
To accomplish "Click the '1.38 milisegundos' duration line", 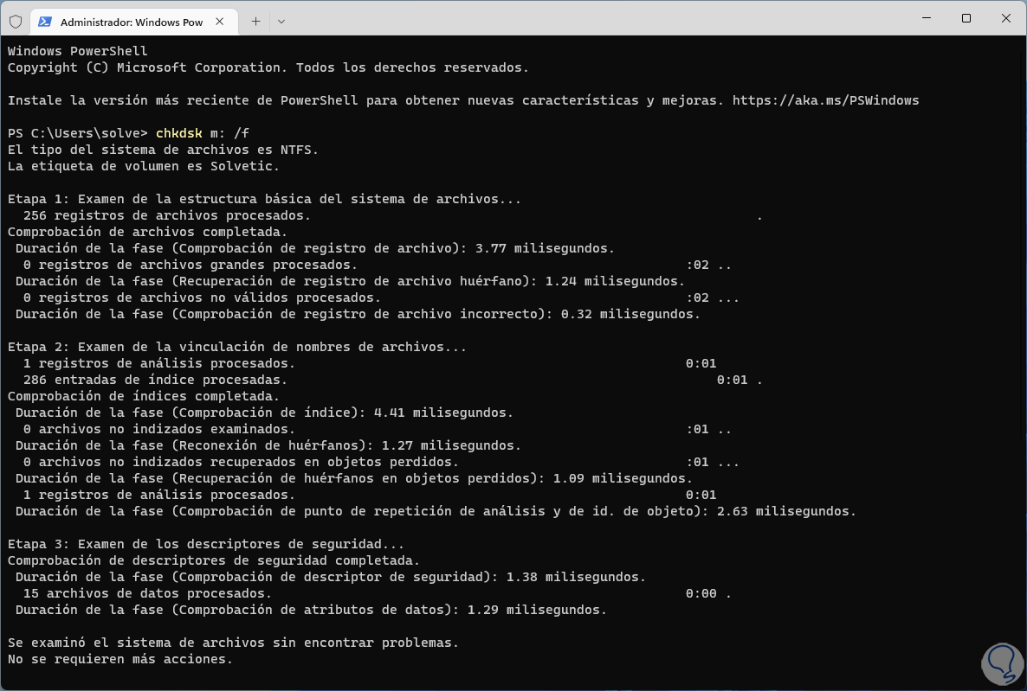I will click(x=331, y=577).
